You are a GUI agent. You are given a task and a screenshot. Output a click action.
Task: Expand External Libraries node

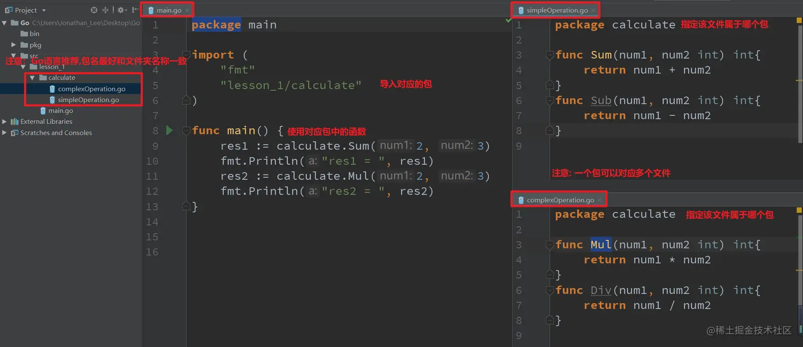click(5, 122)
